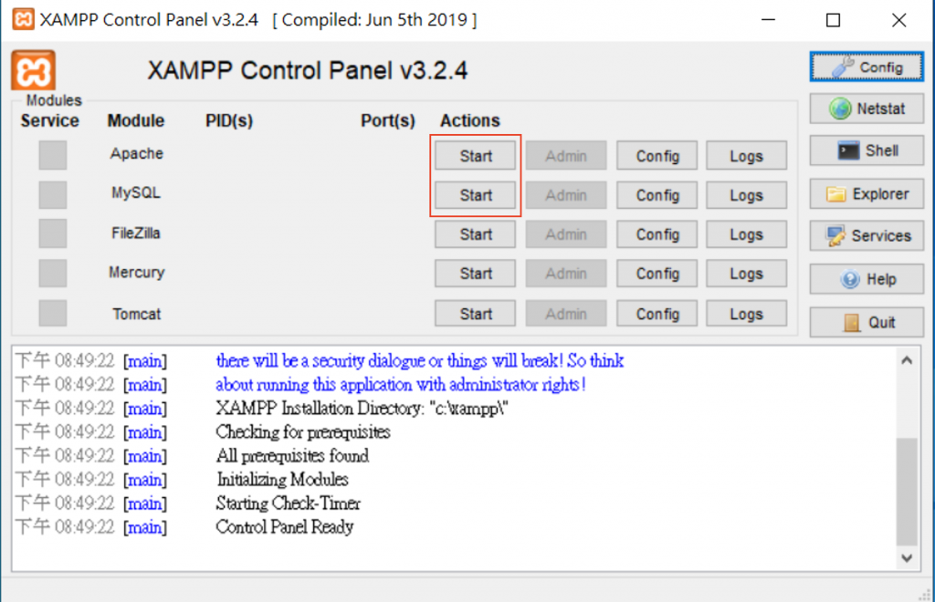Open Config with the wrench icon
This screenshot has width=935, height=602.
(x=867, y=67)
